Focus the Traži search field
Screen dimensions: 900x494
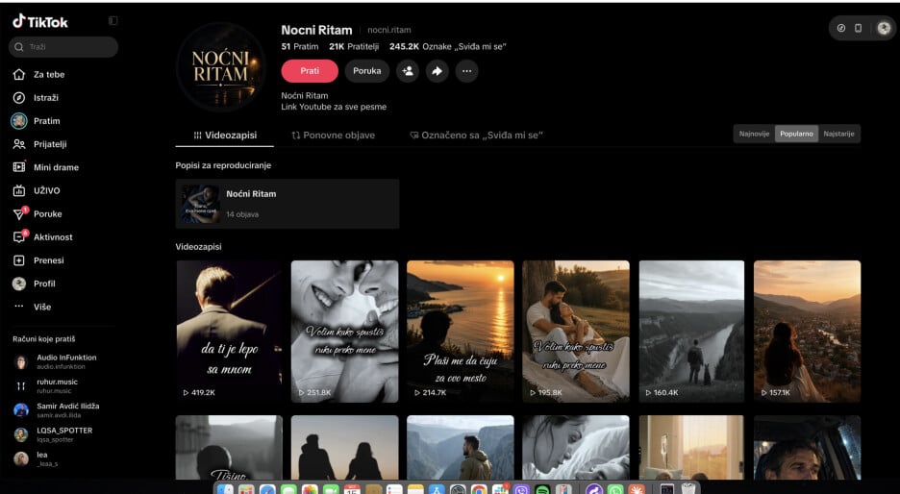tap(63, 47)
